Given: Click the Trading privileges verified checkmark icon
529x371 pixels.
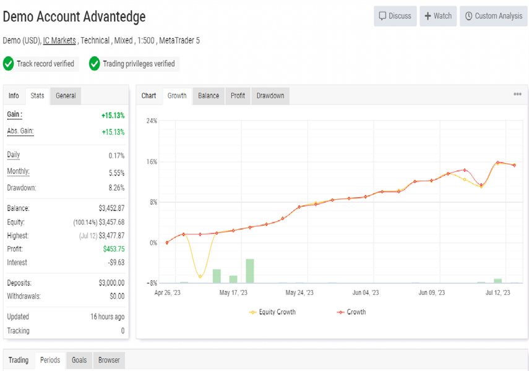Looking at the screenshot, I should pyautogui.click(x=95, y=64).
